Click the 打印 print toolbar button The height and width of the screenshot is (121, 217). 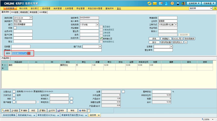click(51, 111)
